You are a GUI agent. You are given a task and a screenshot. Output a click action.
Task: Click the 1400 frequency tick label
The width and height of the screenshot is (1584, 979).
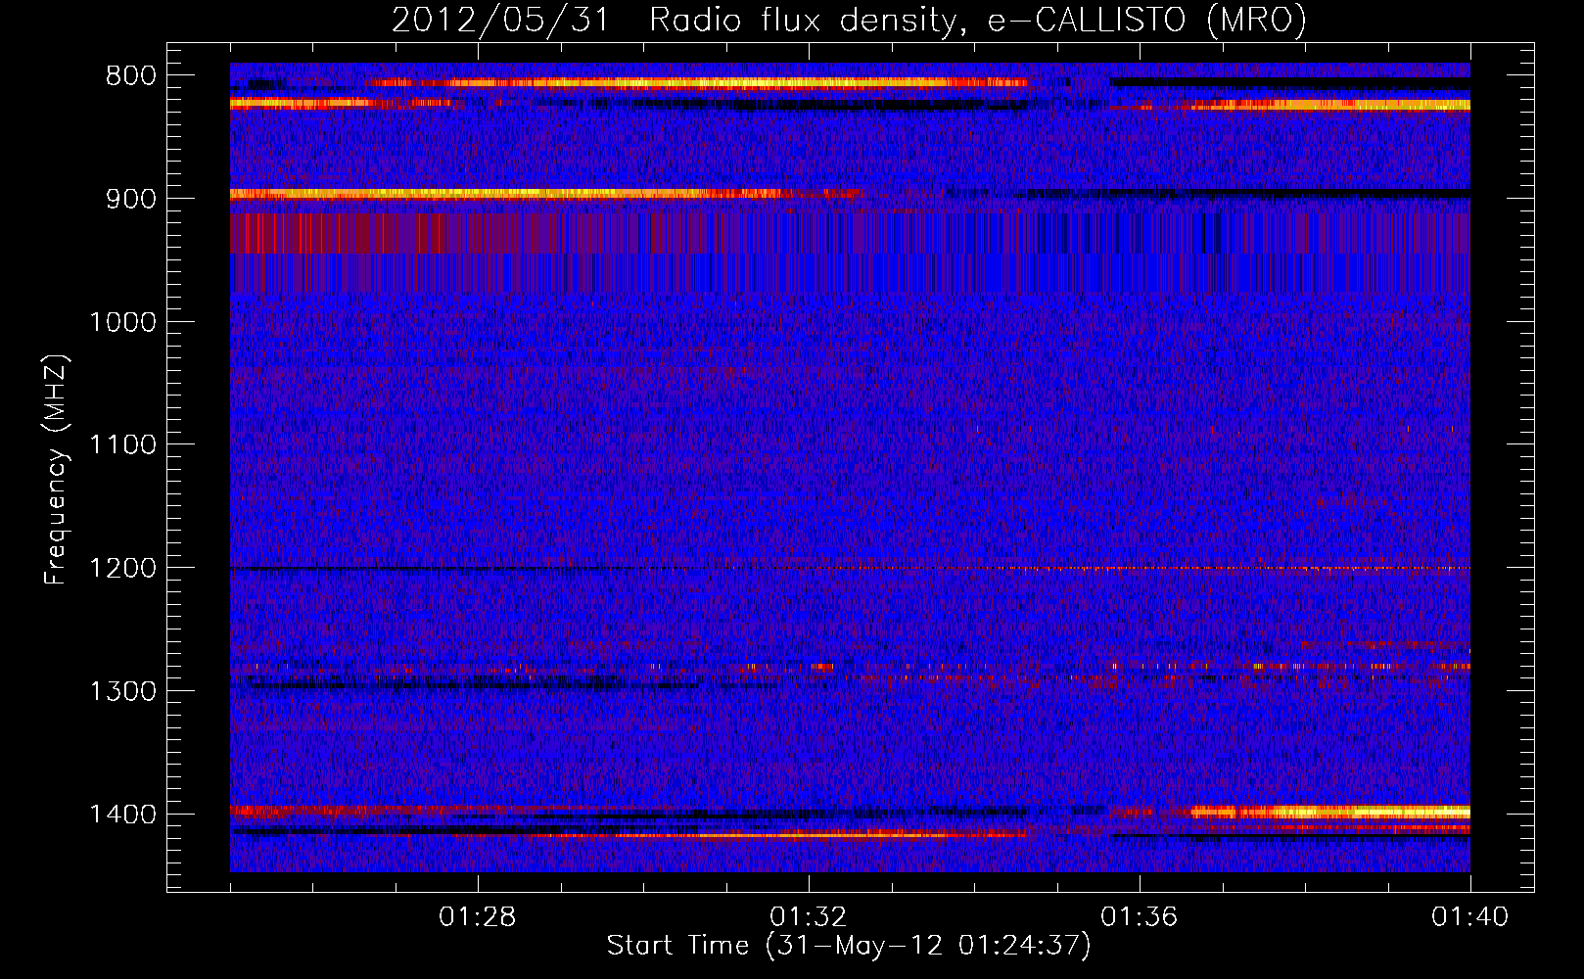tap(122, 815)
